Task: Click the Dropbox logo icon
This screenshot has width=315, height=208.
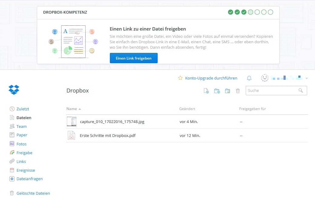Action: [14, 89]
